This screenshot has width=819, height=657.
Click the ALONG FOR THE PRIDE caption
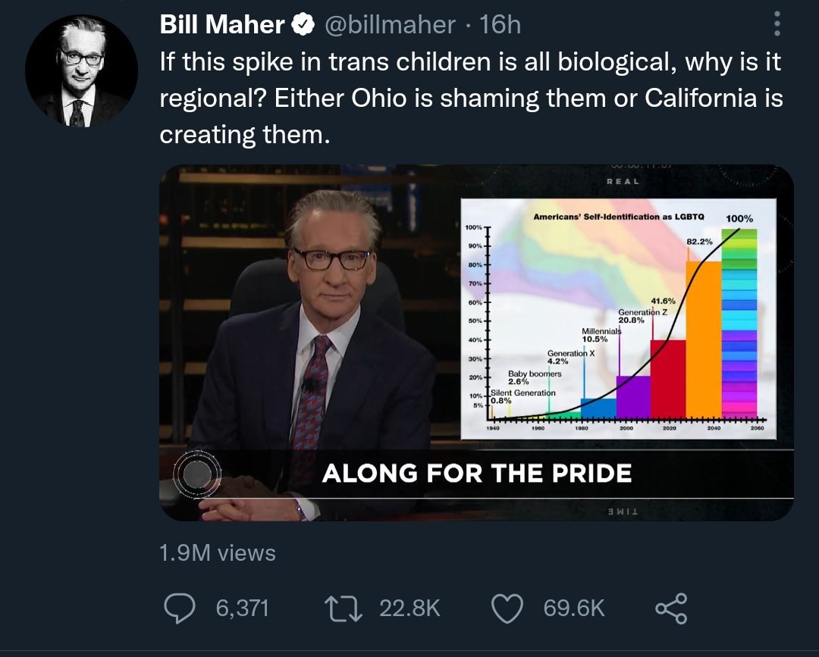pos(476,474)
